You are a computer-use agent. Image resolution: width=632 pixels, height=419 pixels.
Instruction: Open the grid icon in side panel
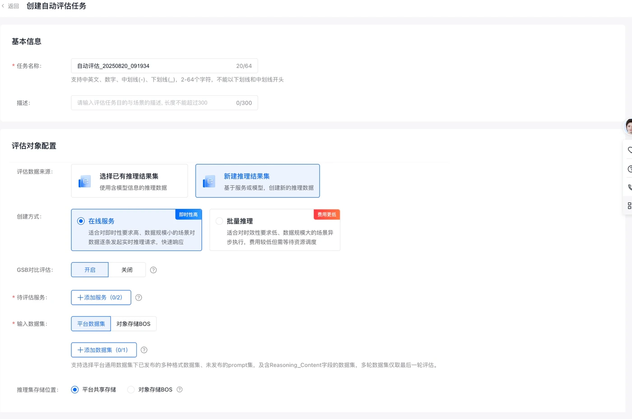coord(629,205)
